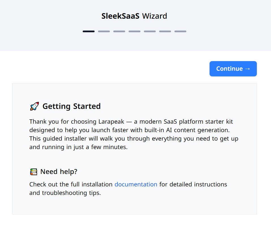Open the installation documentation link
The image size is (271, 241).
[136, 184]
